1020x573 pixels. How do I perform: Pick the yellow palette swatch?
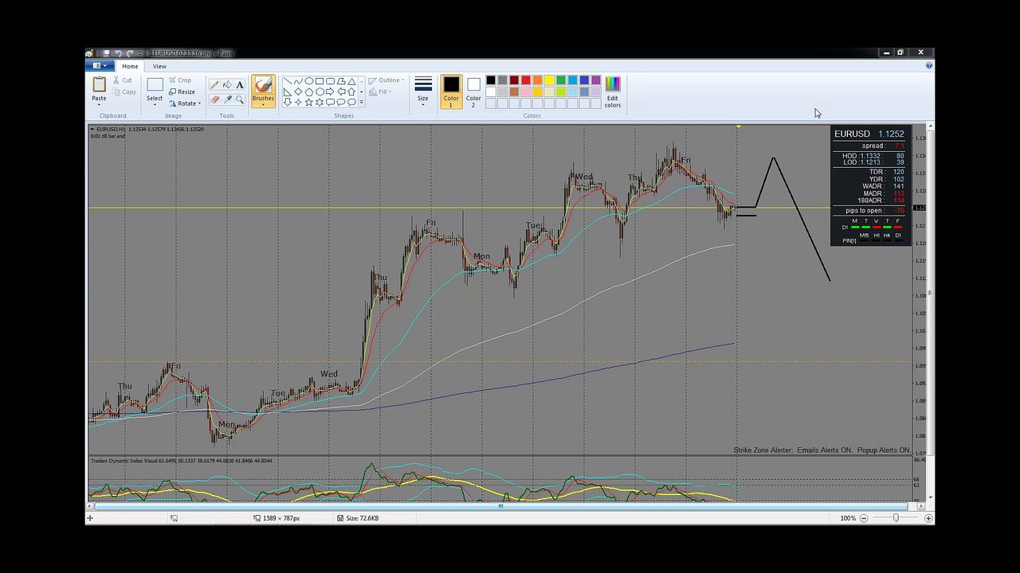549,80
